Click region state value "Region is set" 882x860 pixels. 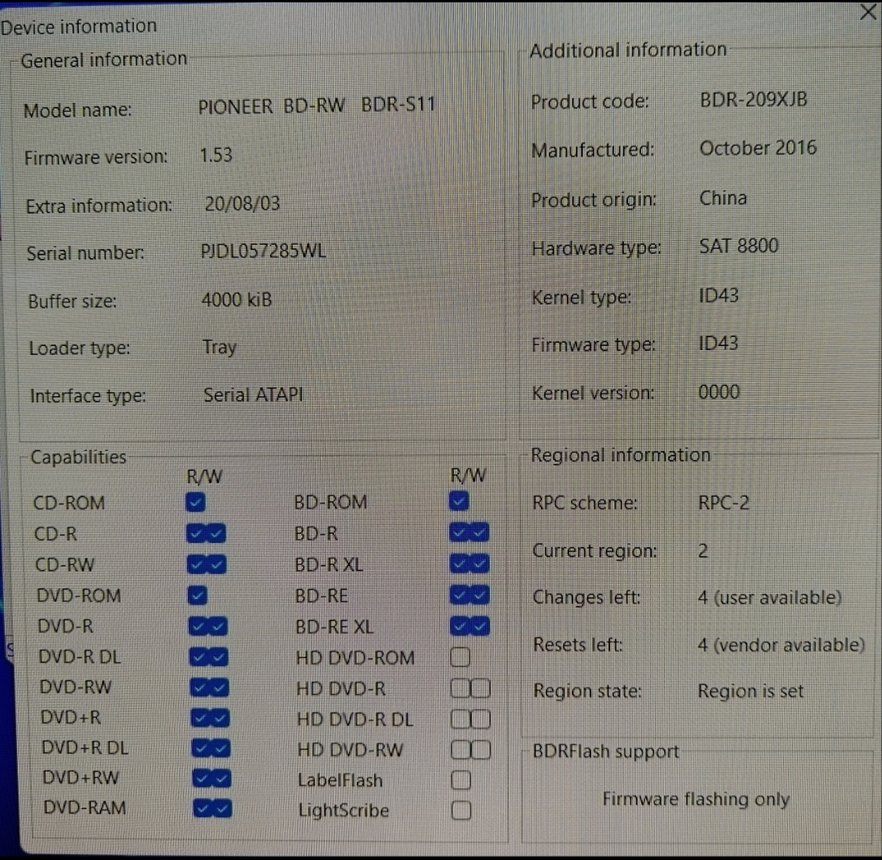click(x=751, y=691)
